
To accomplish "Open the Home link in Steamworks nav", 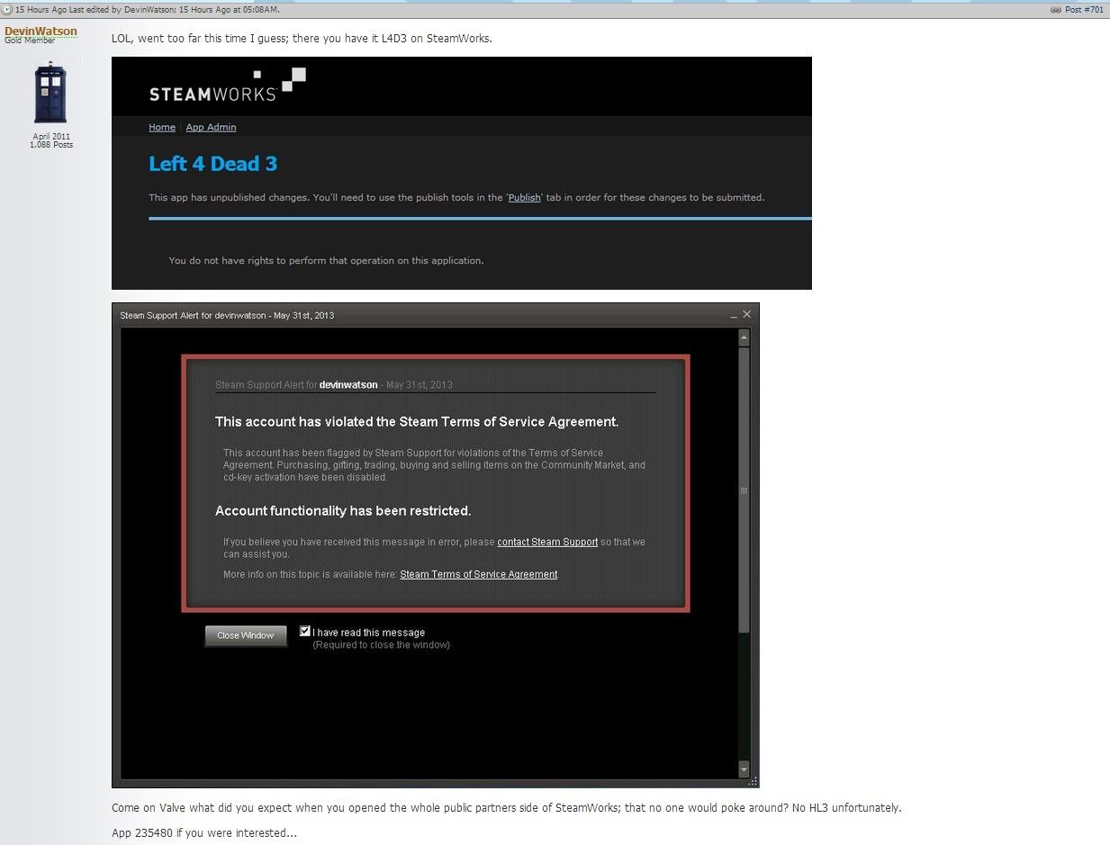I will click(x=162, y=127).
